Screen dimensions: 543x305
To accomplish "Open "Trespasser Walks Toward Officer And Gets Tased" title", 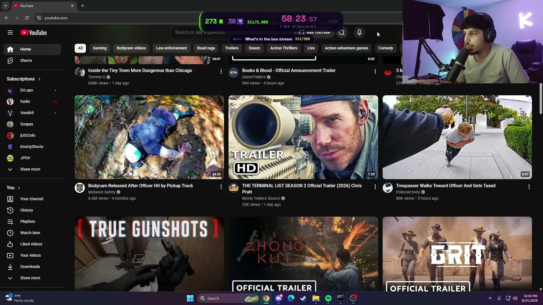I will [x=445, y=186].
